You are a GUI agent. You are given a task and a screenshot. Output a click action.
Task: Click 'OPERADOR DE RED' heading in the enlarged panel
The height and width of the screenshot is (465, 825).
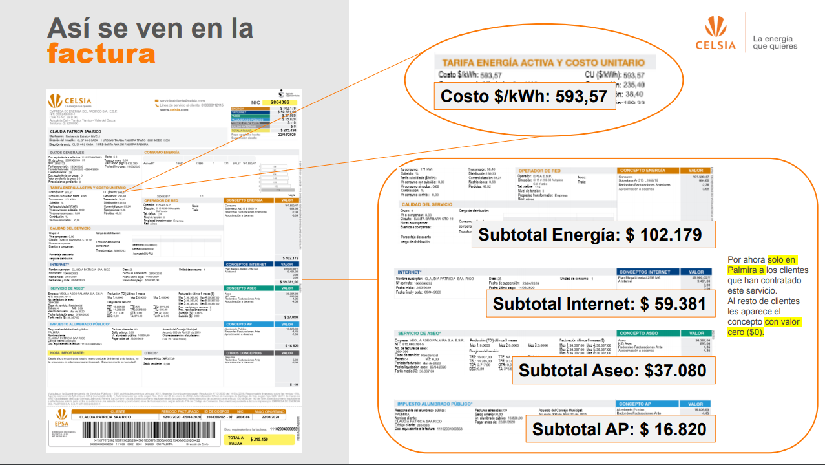(x=541, y=170)
